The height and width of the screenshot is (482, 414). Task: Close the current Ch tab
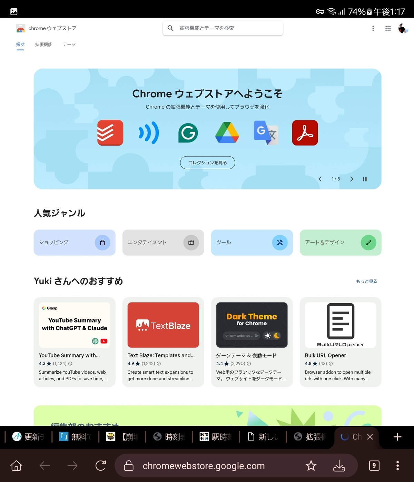(370, 437)
